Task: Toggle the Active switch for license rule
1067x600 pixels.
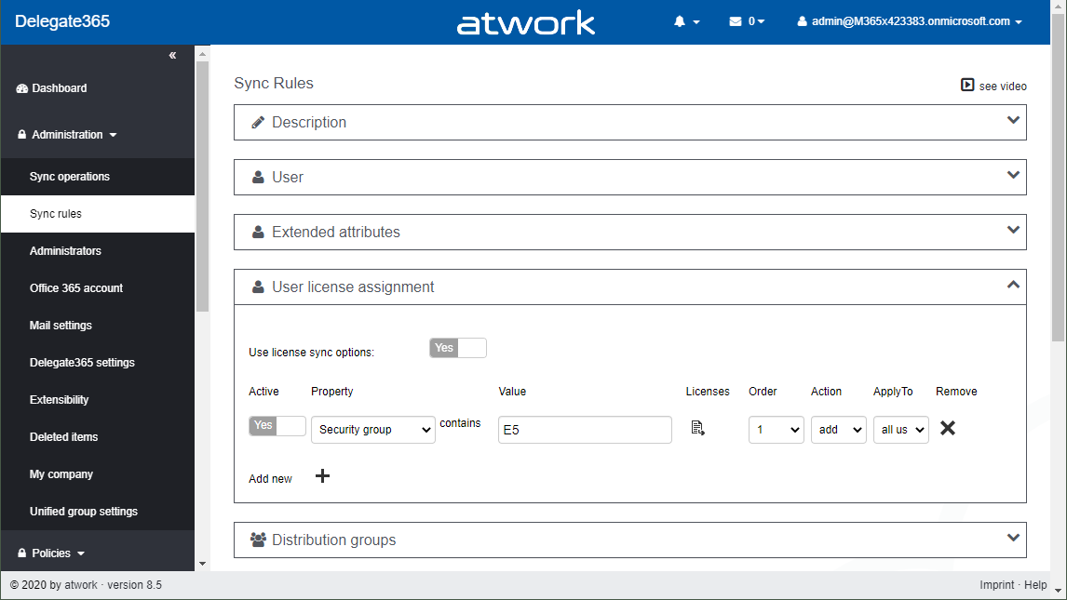Action: click(x=277, y=426)
